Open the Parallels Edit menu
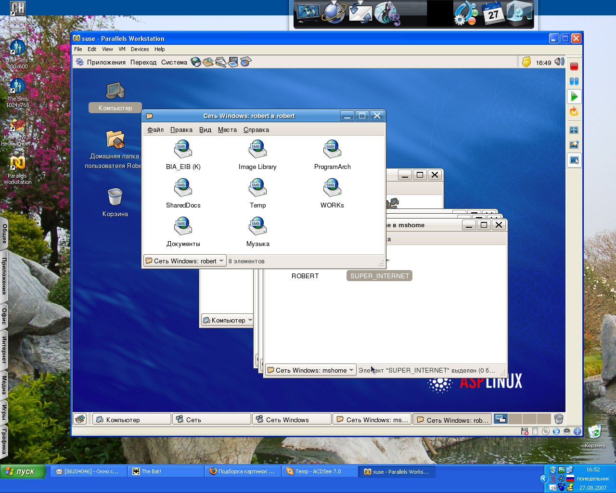Image resolution: width=616 pixels, height=493 pixels. pyautogui.click(x=92, y=49)
